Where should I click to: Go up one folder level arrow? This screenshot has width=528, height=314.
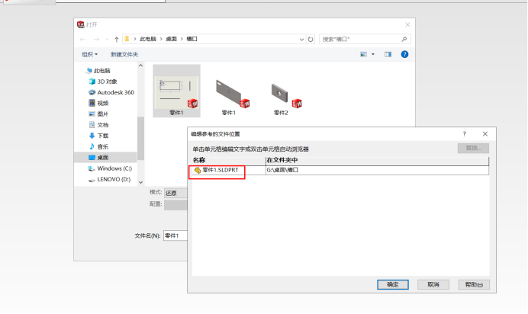coord(117,40)
